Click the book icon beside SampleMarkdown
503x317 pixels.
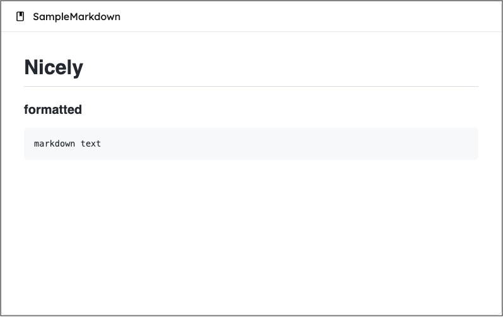click(20, 16)
